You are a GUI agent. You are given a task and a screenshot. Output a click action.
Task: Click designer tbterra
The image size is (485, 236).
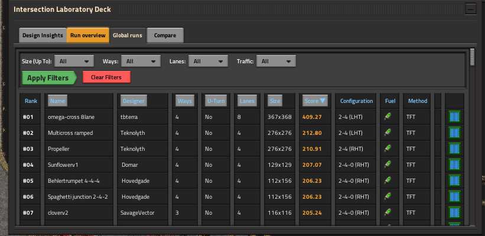129,117
